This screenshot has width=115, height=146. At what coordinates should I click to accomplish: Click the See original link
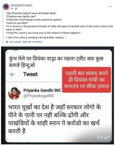click(15, 42)
